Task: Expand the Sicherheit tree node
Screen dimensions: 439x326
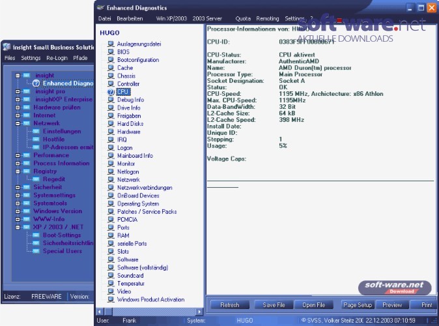Action: point(18,187)
